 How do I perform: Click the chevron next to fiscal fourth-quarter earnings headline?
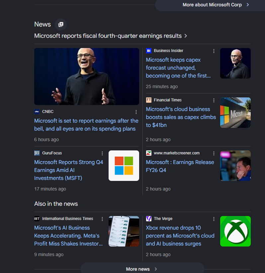pos(186,36)
